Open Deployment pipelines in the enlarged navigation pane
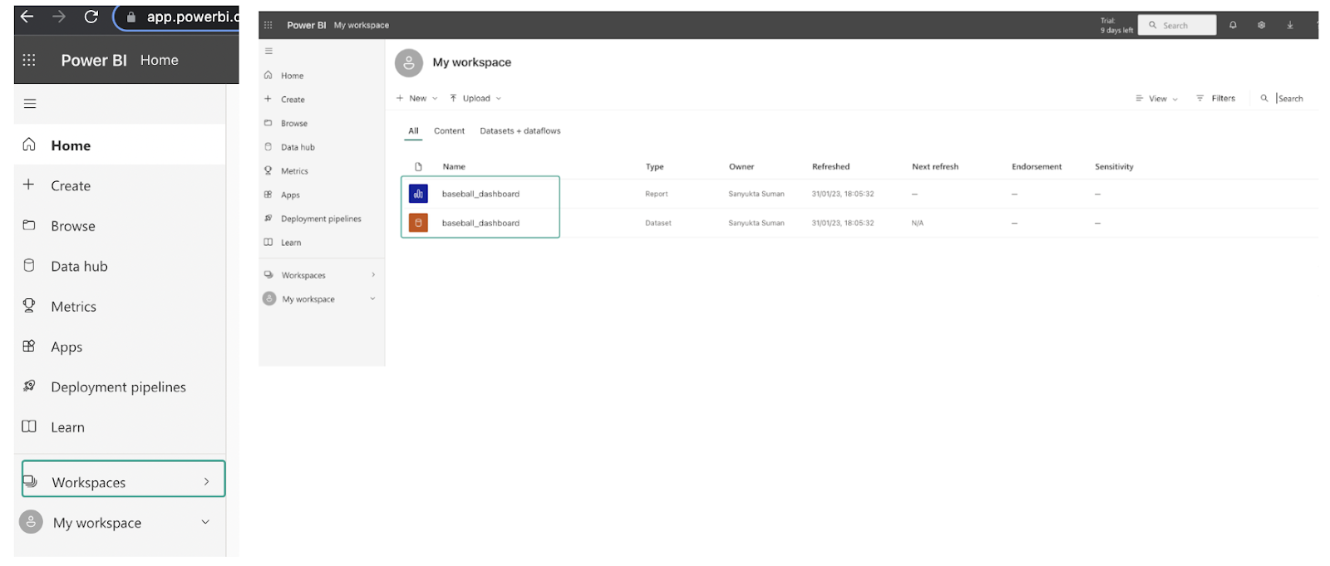This screenshot has height=566, width=1330. 120,387
